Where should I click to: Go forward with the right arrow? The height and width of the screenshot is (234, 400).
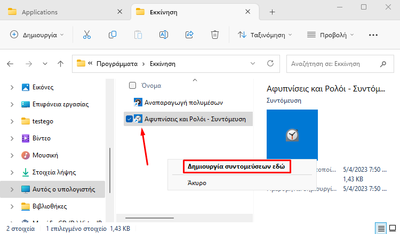[x=29, y=64]
